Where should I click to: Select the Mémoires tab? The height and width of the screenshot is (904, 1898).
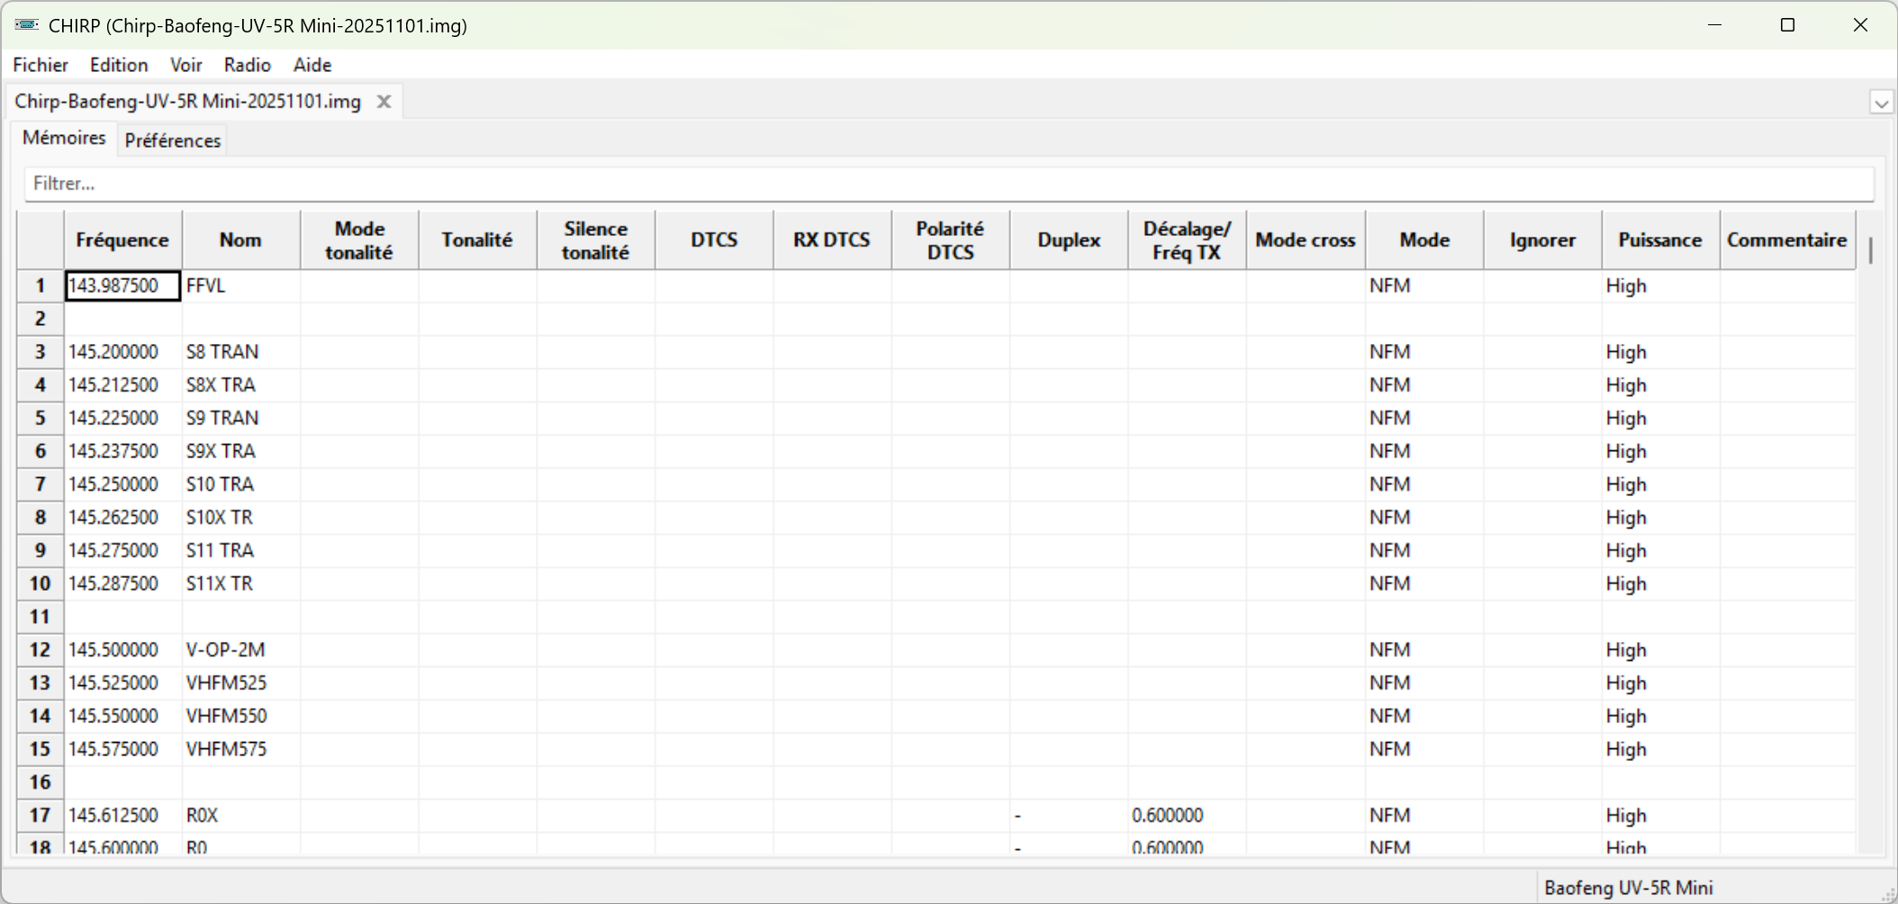(x=64, y=138)
